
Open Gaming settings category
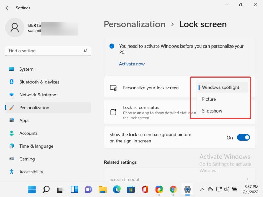pos(48,159)
